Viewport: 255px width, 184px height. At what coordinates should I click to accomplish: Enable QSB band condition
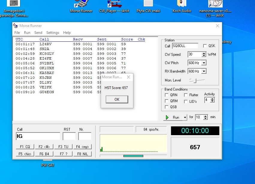pos(167,107)
